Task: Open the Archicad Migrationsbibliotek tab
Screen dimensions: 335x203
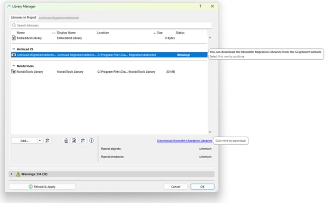Action: tap(59, 17)
